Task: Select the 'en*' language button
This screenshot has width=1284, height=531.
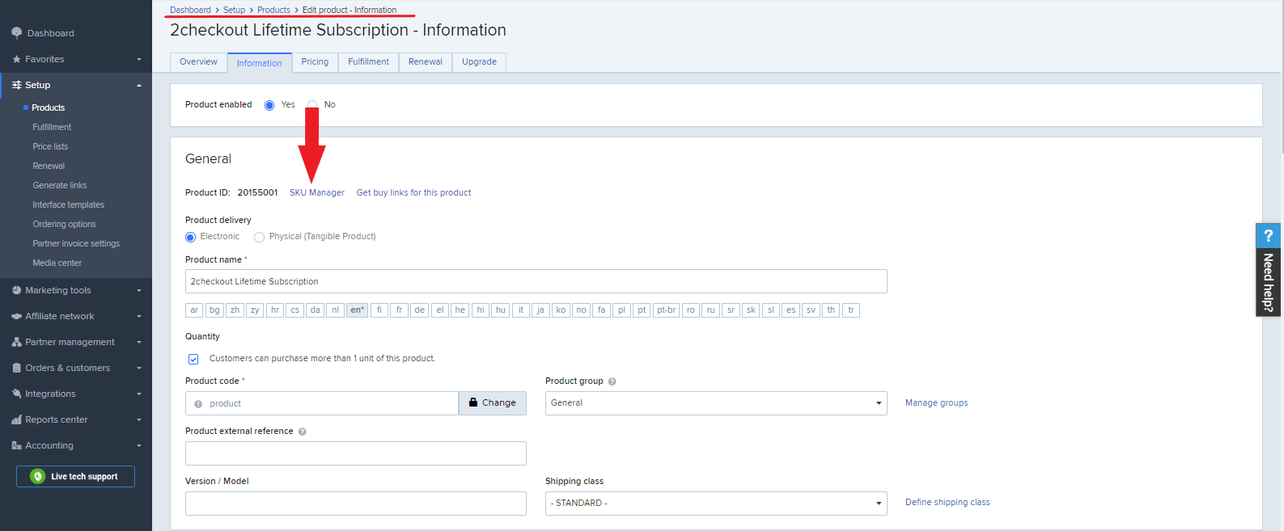Action: [358, 310]
